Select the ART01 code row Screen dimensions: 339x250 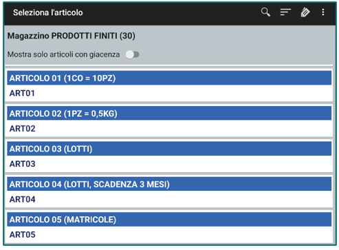[x=169, y=93]
